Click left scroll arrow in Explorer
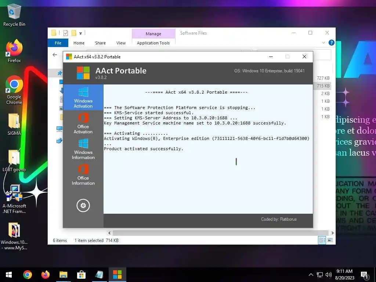Screen dimensions: 376x282 (x=109, y=233)
